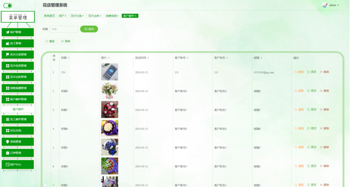Click the red X 移除 icon for 标题7
This screenshot has height=187, width=350.
pyautogui.click(x=321, y=110)
